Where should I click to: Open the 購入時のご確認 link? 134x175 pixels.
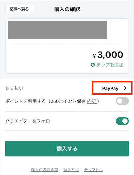45,170
